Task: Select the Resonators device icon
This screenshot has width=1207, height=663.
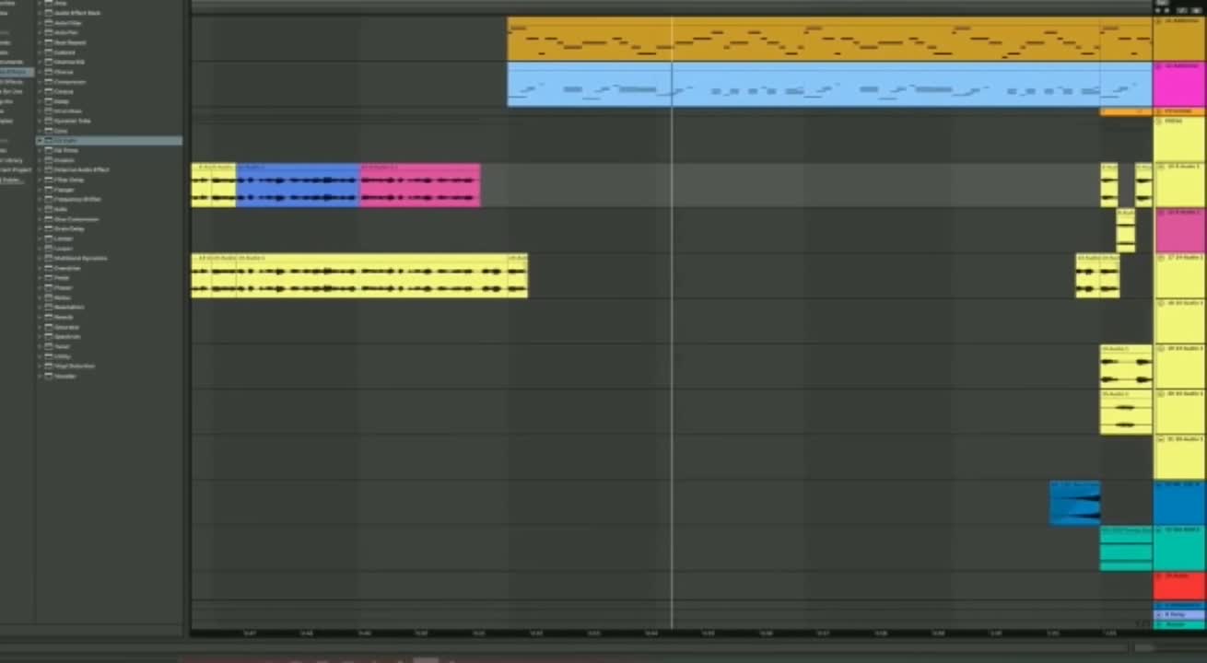Action: (x=49, y=308)
